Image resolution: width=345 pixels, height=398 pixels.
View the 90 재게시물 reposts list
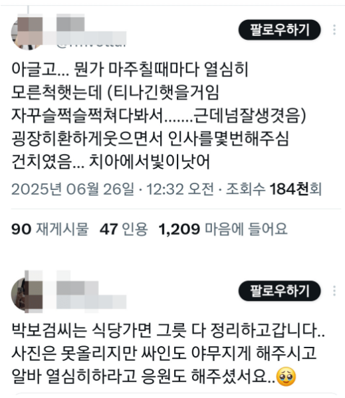pyautogui.click(x=50, y=229)
